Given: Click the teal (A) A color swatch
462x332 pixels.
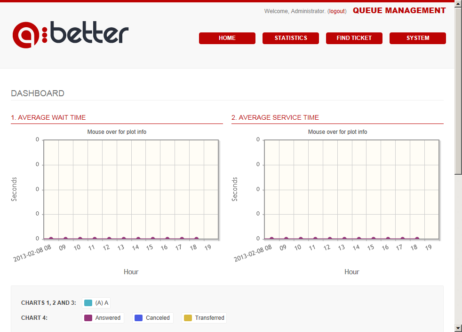Looking at the screenshot, I should [88, 302].
